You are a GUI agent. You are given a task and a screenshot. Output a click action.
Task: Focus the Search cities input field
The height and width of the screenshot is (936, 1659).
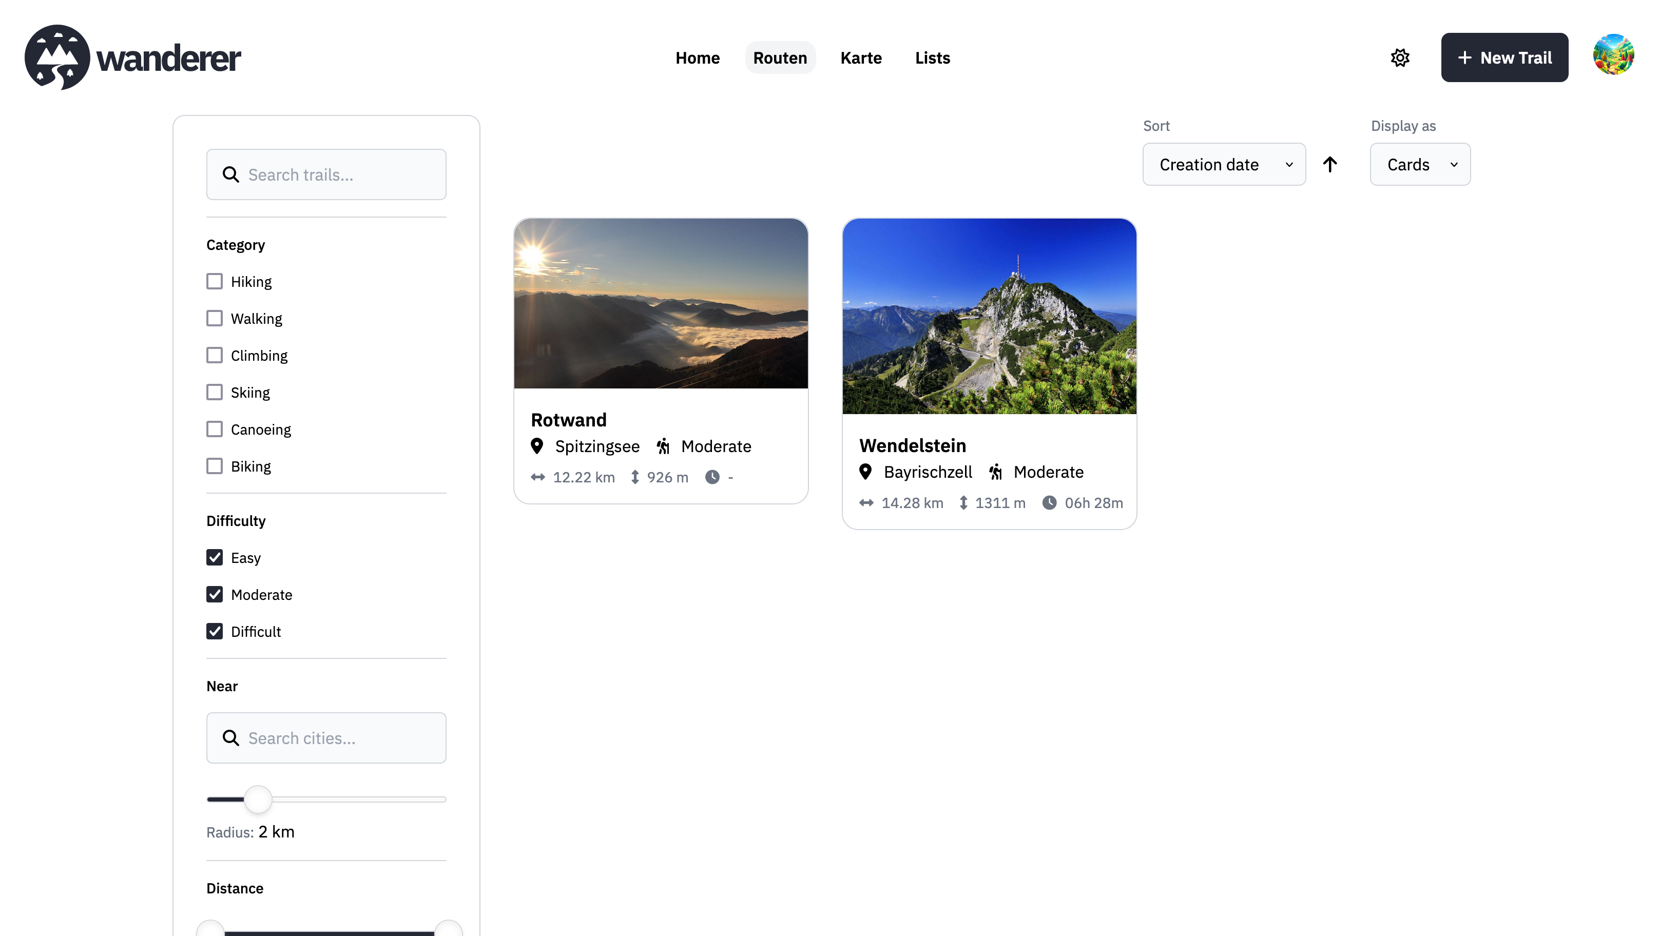point(326,738)
